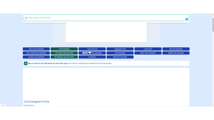Open the HIT Font Generator button

click(x=92, y=53)
